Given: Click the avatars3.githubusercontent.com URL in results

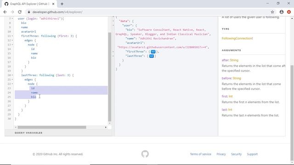Looking at the screenshot, I should (163, 47).
